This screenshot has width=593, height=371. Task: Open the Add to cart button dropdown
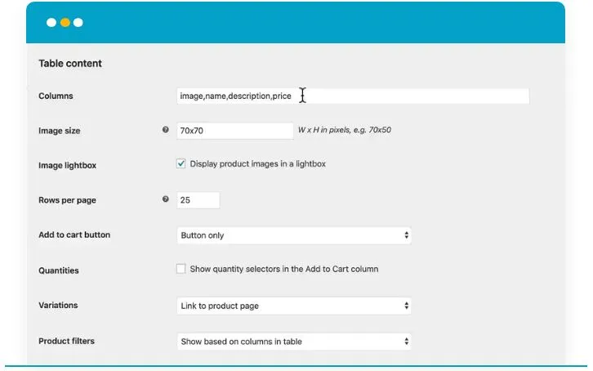pyautogui.click(x=294, y=235)
